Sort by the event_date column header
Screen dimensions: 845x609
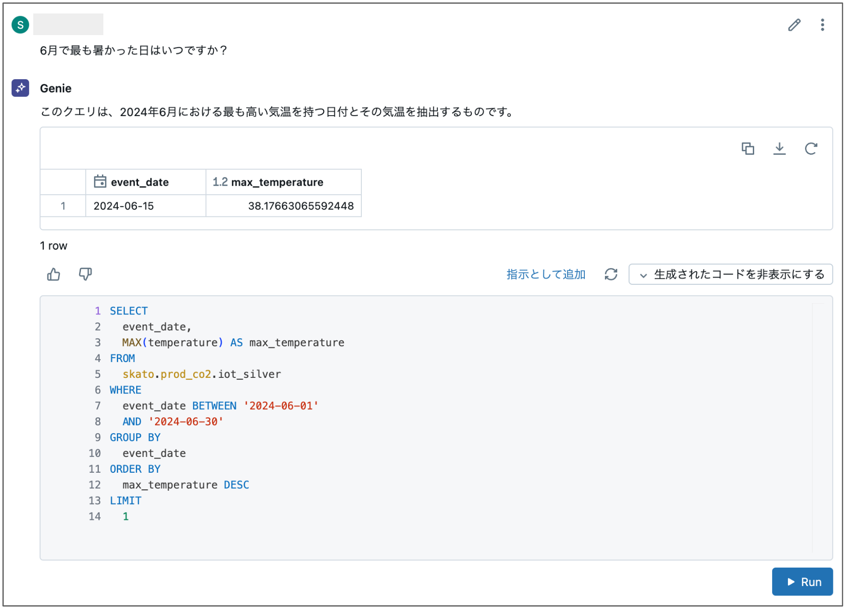(x=146, y=182)
